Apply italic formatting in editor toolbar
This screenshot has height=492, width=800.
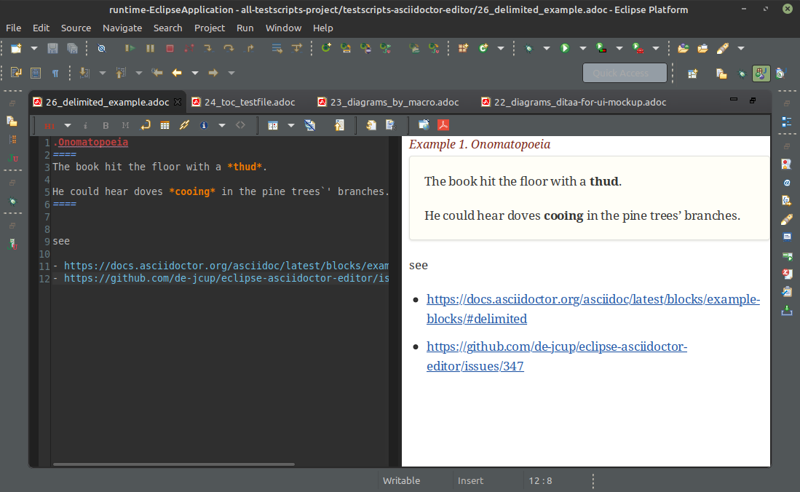[x=85, y=126]
